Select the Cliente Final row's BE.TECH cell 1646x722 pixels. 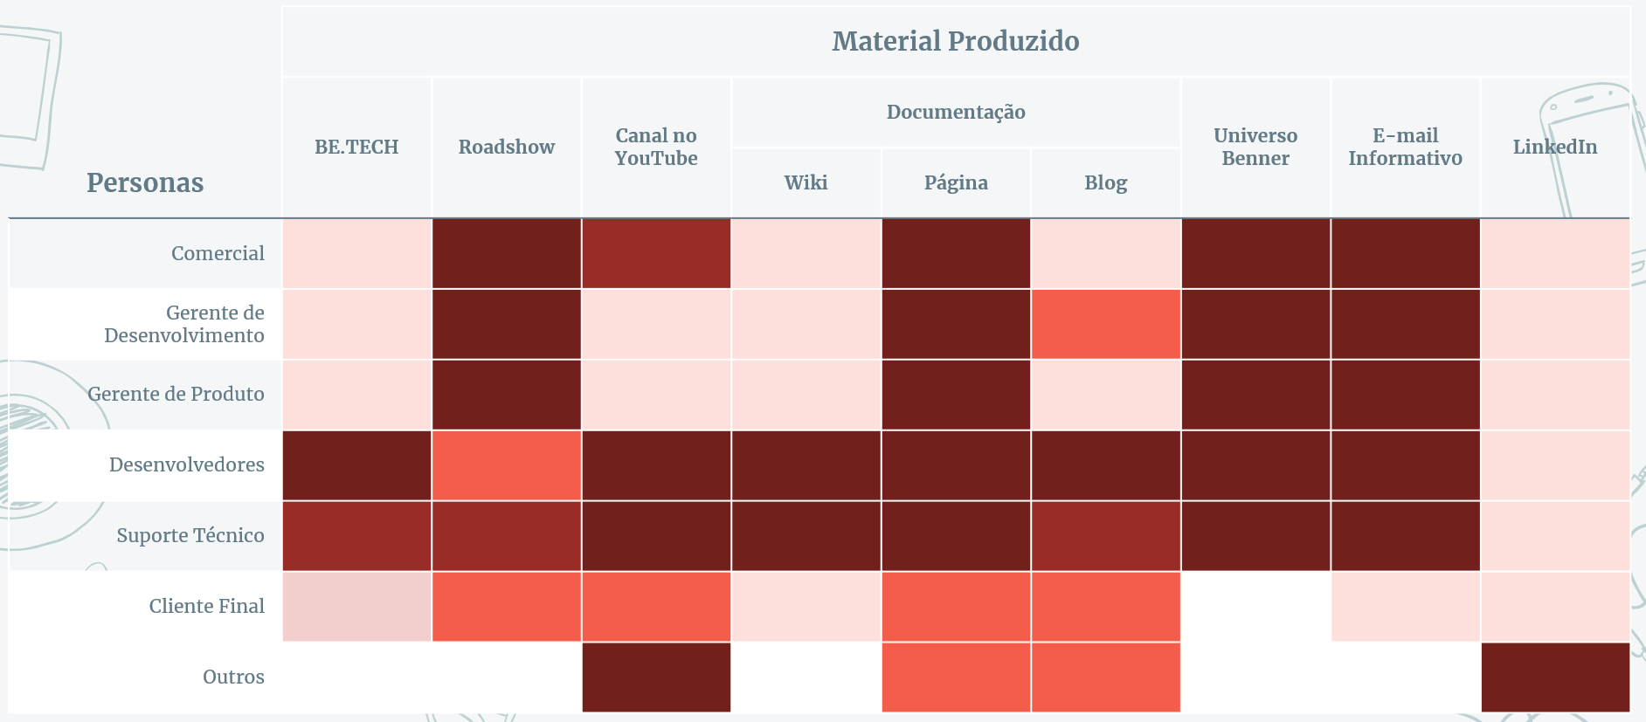356,606
